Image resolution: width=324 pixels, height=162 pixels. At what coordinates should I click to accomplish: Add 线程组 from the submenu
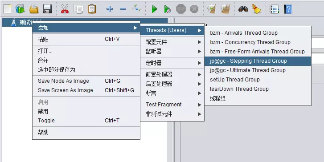[258, 98]
